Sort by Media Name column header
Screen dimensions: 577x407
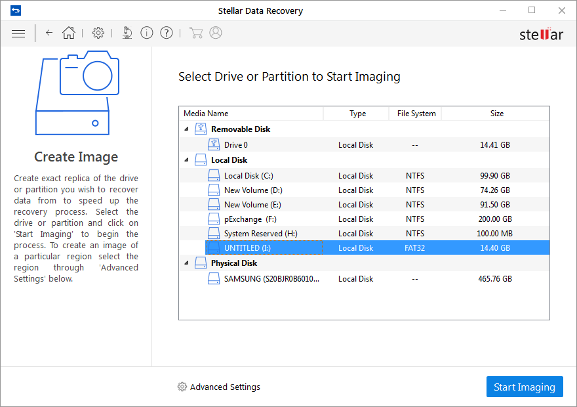(x=251, y=114)
